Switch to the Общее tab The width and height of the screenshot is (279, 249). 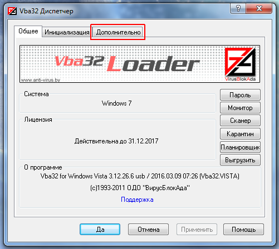(x=28, y=31)
